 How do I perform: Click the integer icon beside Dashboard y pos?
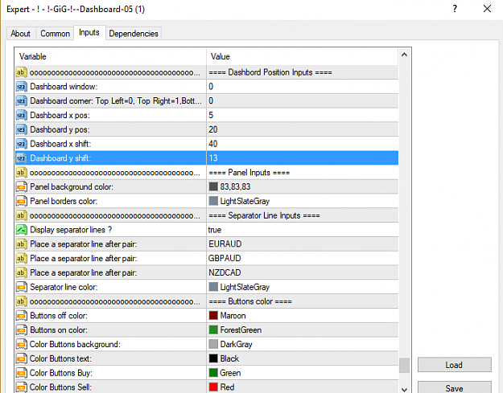coord(21,129)
